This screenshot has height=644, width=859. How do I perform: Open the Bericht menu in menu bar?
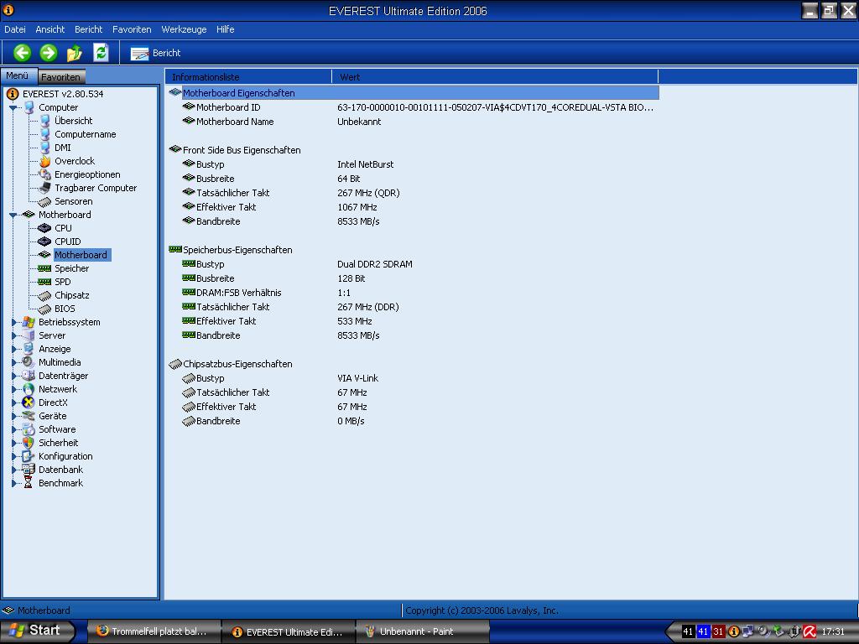tap(88, 29)
